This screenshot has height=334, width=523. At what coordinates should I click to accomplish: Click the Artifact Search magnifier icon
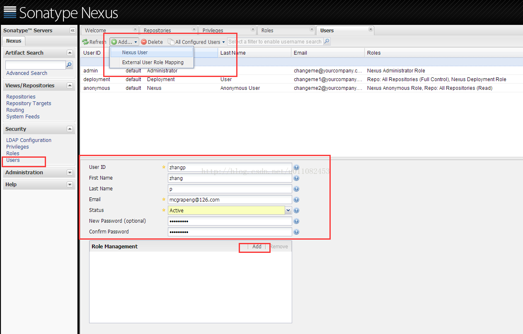[x=69, y=65]
